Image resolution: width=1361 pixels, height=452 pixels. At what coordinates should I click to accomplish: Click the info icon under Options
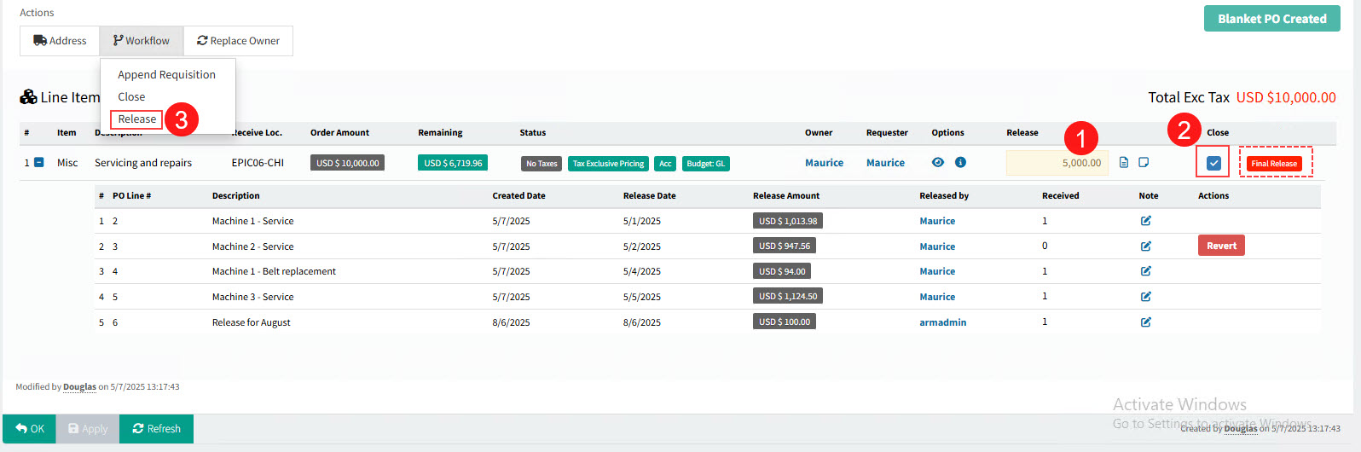pos(960,163)
